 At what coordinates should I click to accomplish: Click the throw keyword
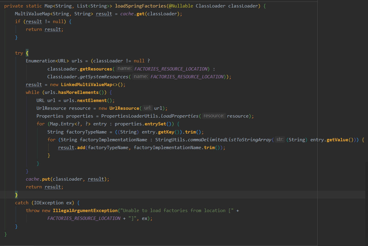tap(32, 210)
